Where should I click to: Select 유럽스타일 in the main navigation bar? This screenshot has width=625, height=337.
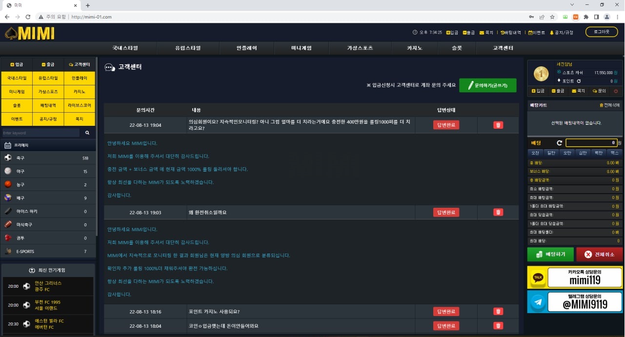click(x=188, y=48)
